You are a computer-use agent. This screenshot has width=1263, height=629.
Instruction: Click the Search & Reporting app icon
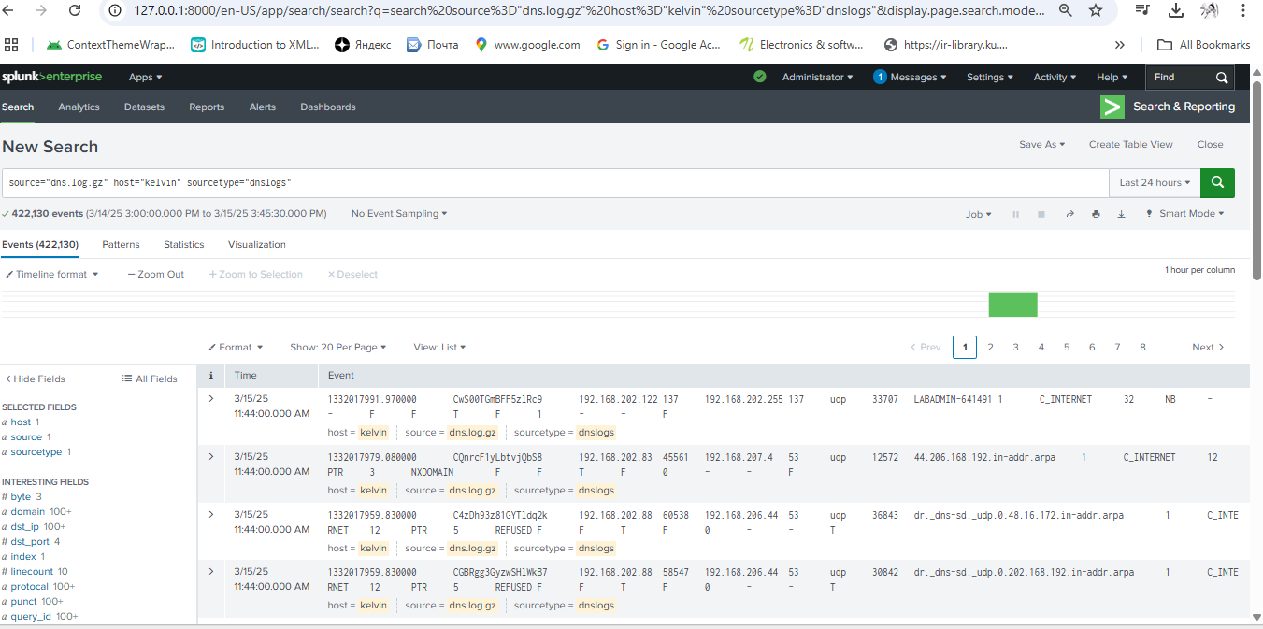tap(1112, 107)
